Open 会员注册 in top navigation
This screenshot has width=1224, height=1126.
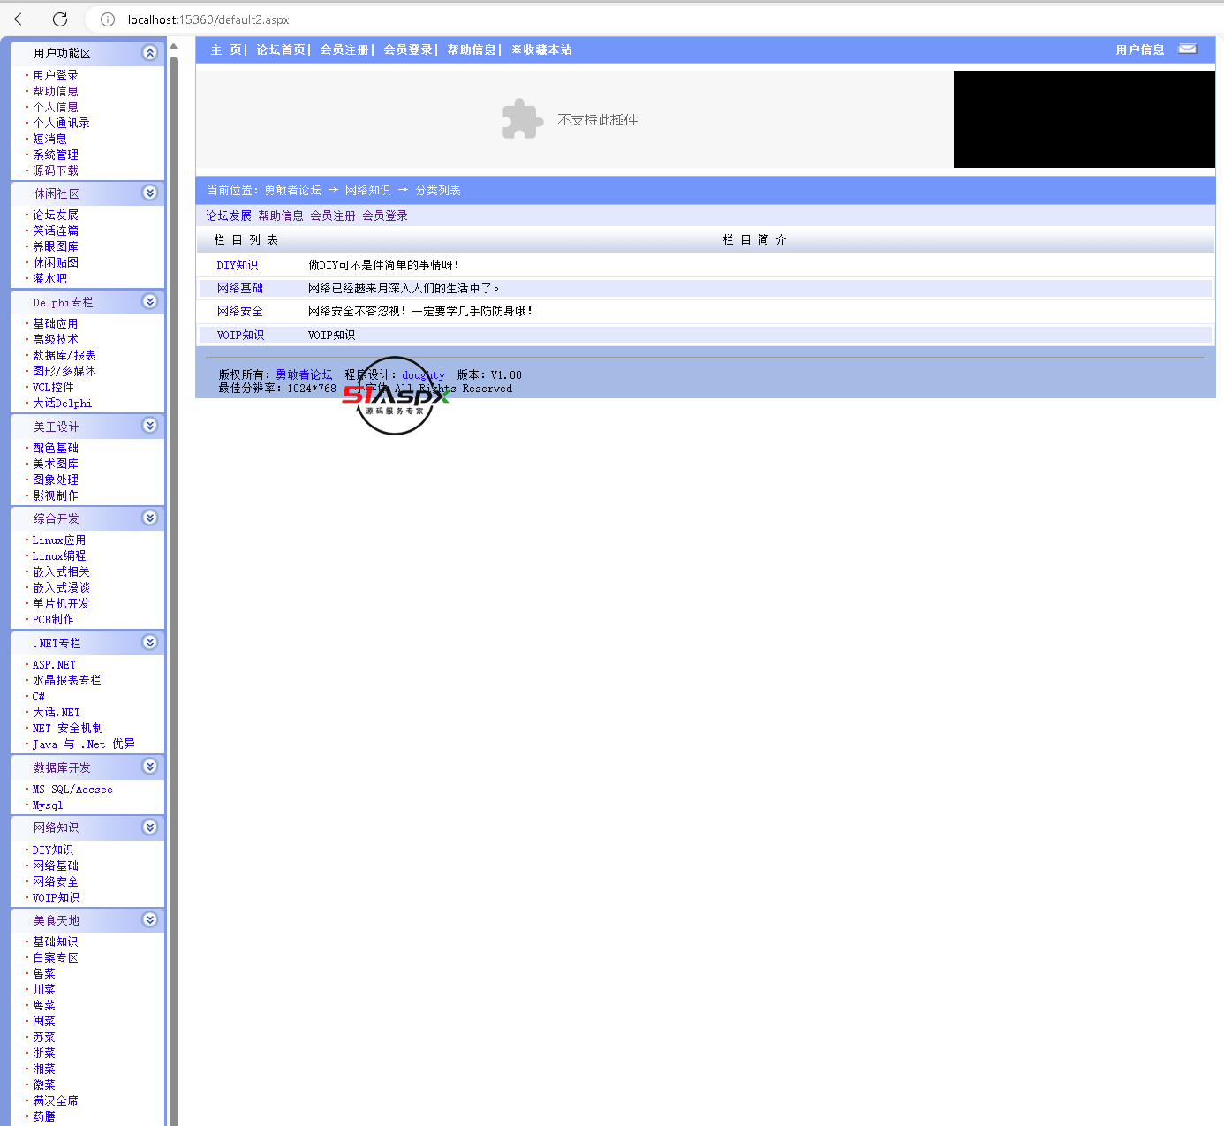[344, 50]
